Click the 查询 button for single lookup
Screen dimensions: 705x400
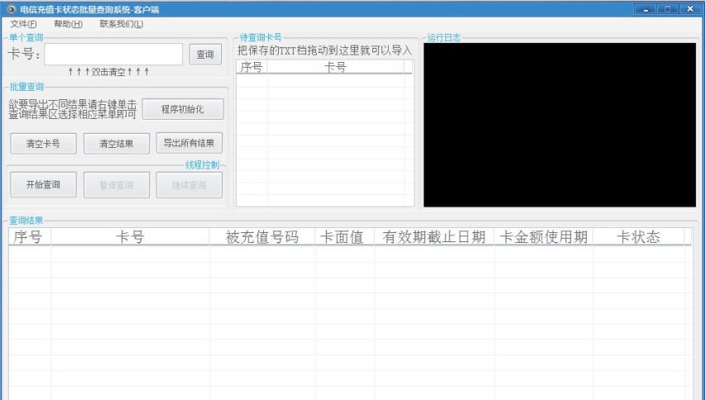205,55
